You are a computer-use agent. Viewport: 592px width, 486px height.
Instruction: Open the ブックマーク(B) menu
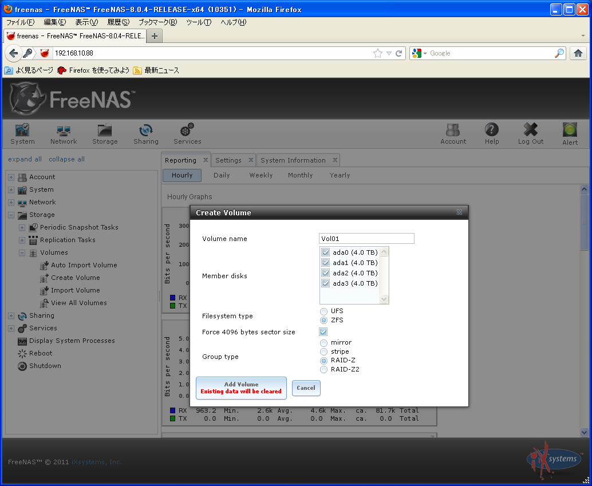pos(157,22)
